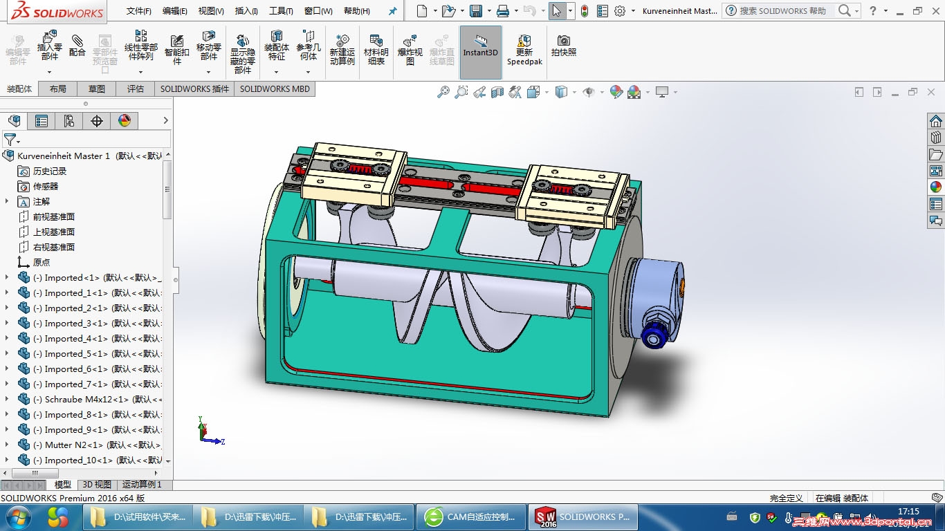Click the Section View icon

497,92
